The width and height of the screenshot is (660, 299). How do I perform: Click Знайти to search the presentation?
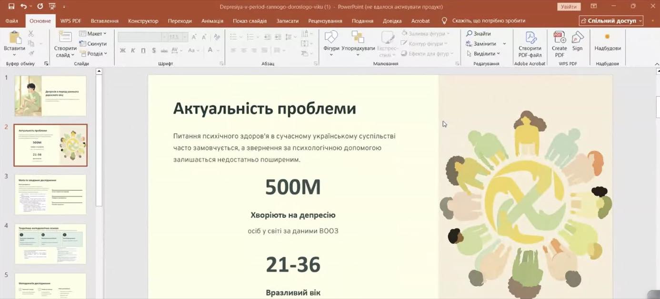click(479, 34)
